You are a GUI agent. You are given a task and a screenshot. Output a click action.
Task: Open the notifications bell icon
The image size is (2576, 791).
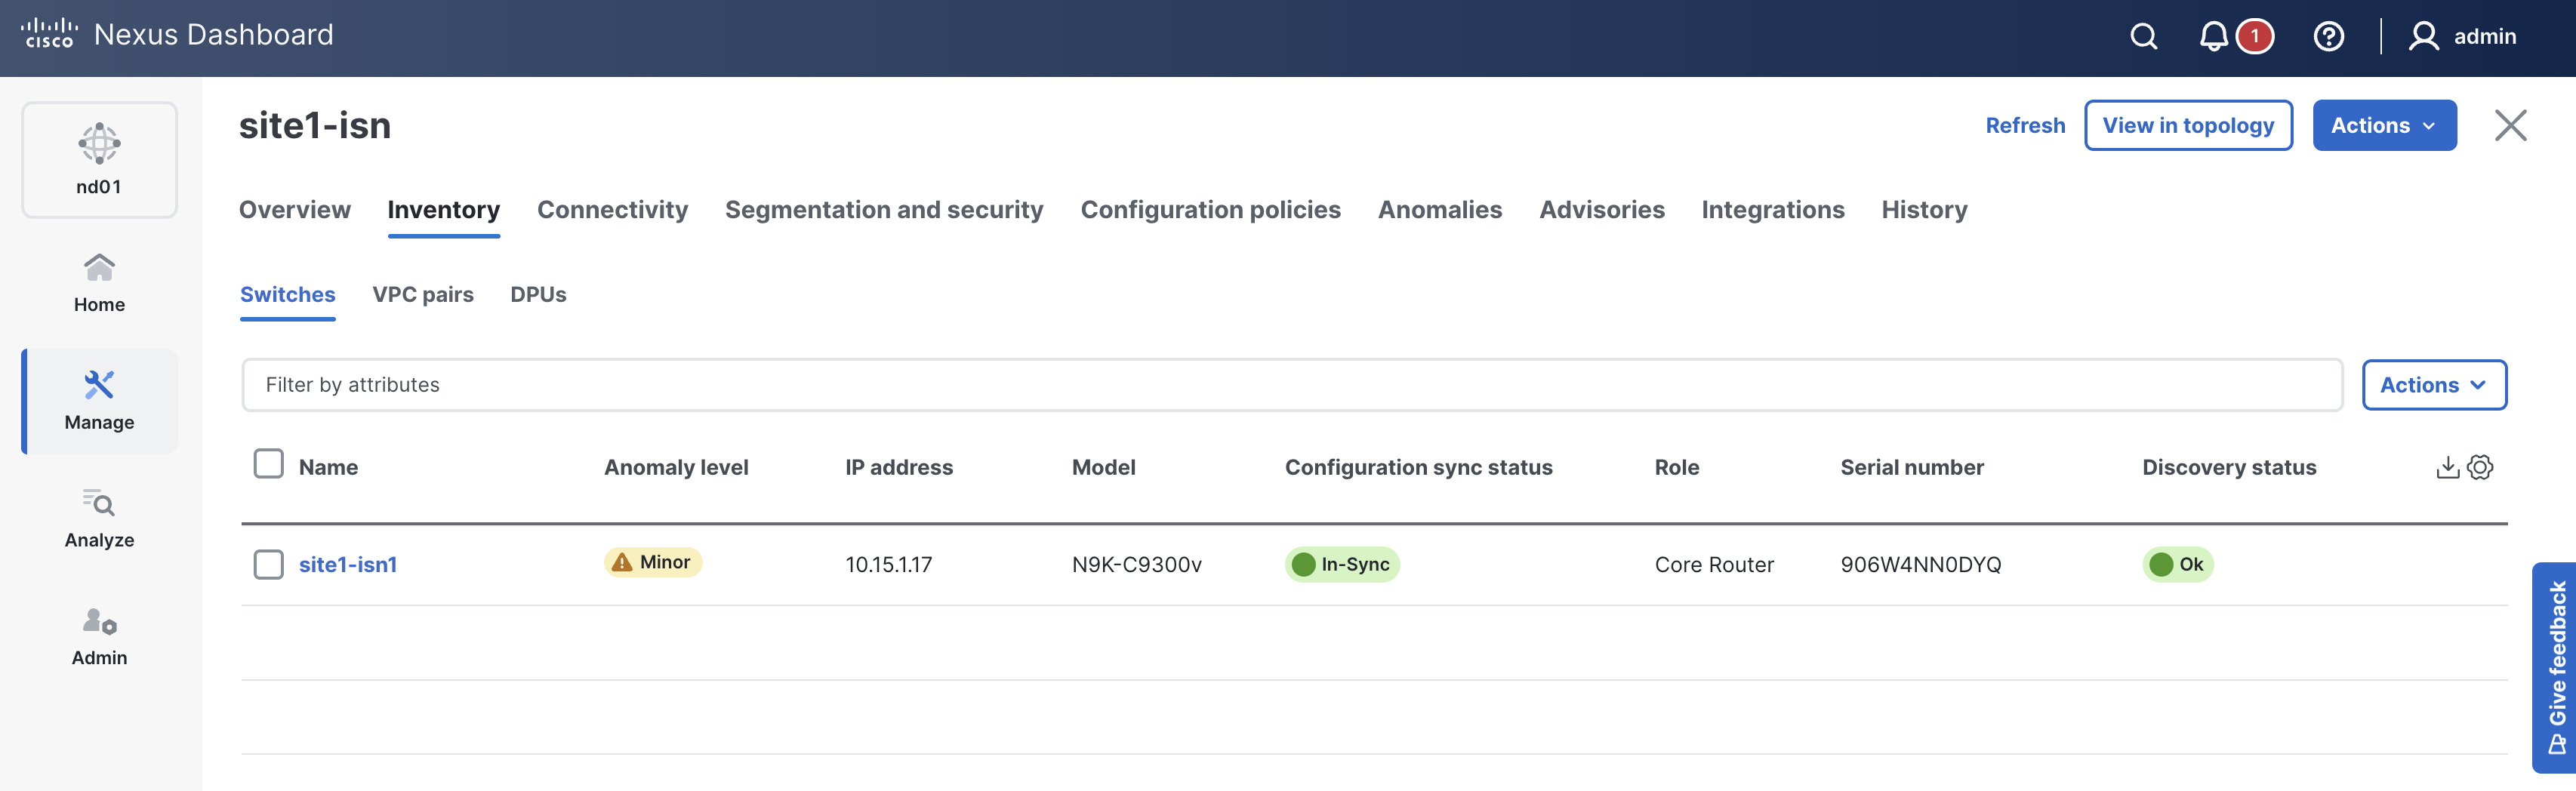tap(2213, 37)
